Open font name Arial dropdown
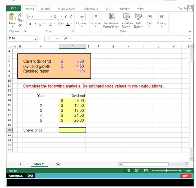This screenshot has height=188, width=196. 51,17
